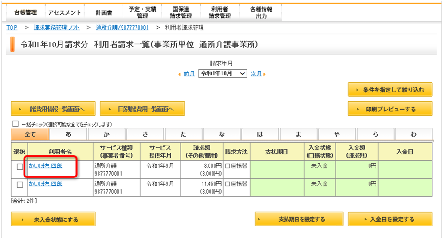The height and width of the screenshot is (238, 444).
Task: Click 入金日を設定する button
Action: [x=390, y=219]
